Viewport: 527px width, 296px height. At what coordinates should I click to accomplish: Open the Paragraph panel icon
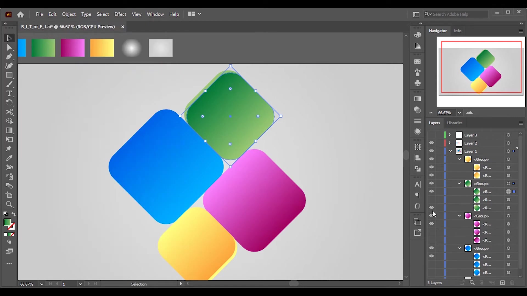(x=417, y=195)
